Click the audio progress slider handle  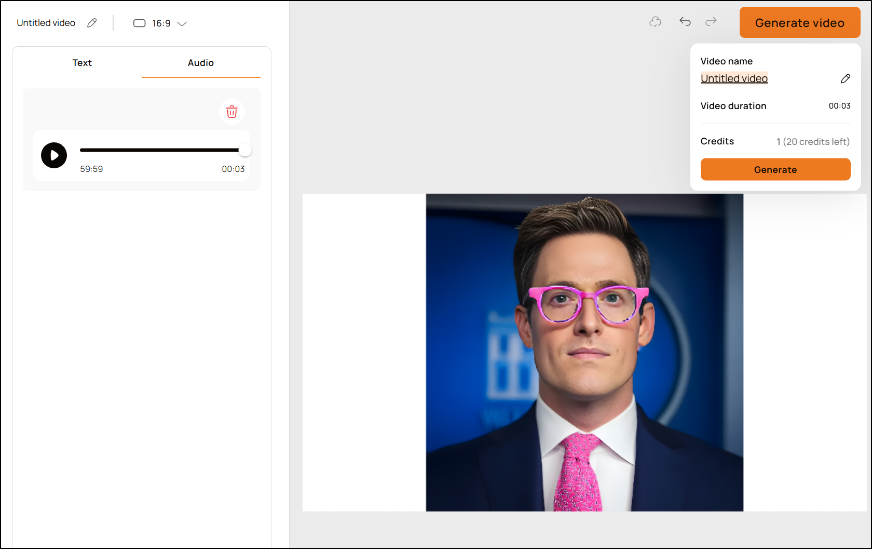[x=245, y=150]
